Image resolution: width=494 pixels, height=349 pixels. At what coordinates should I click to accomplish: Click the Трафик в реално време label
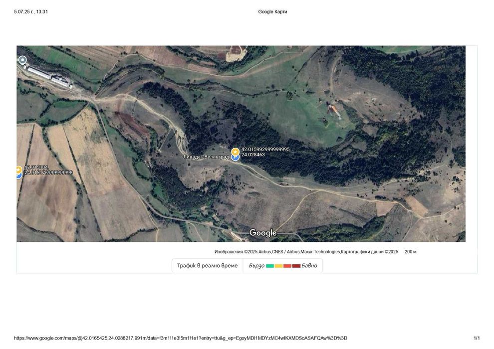coord(207,266)
